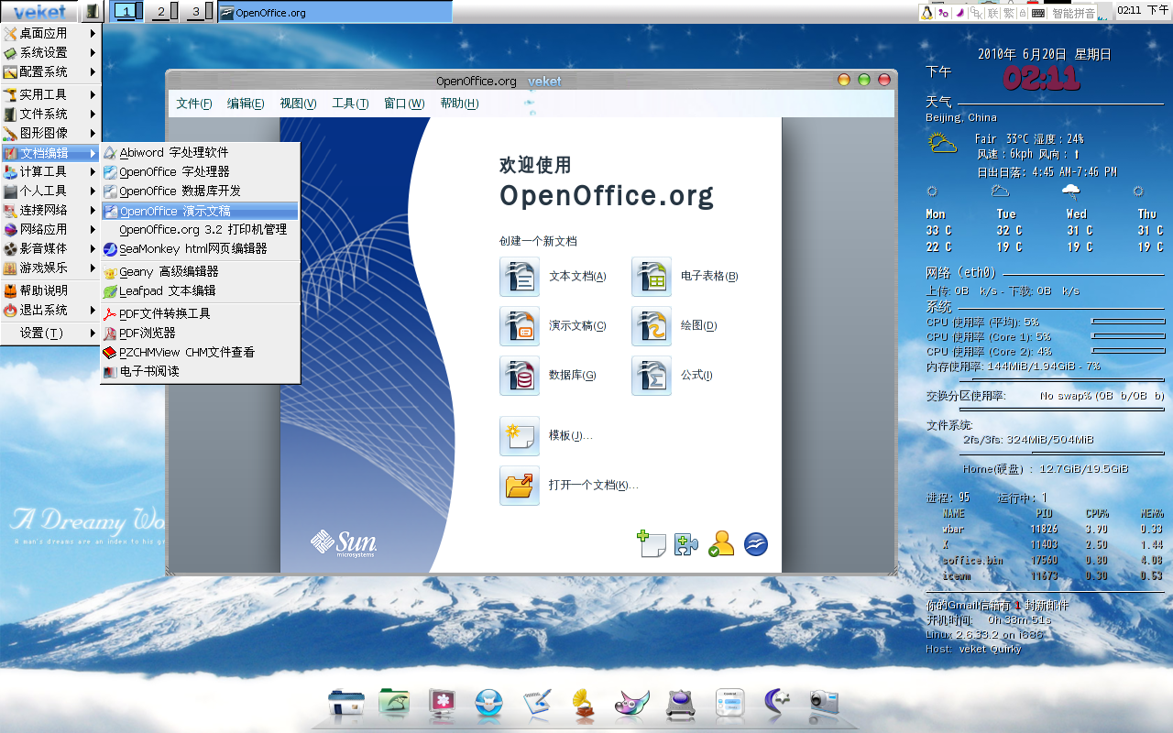The height and width of the screenshot is (733, 1173).
Task: Open 退出系统 in the main menu
Action: [50, 310]
